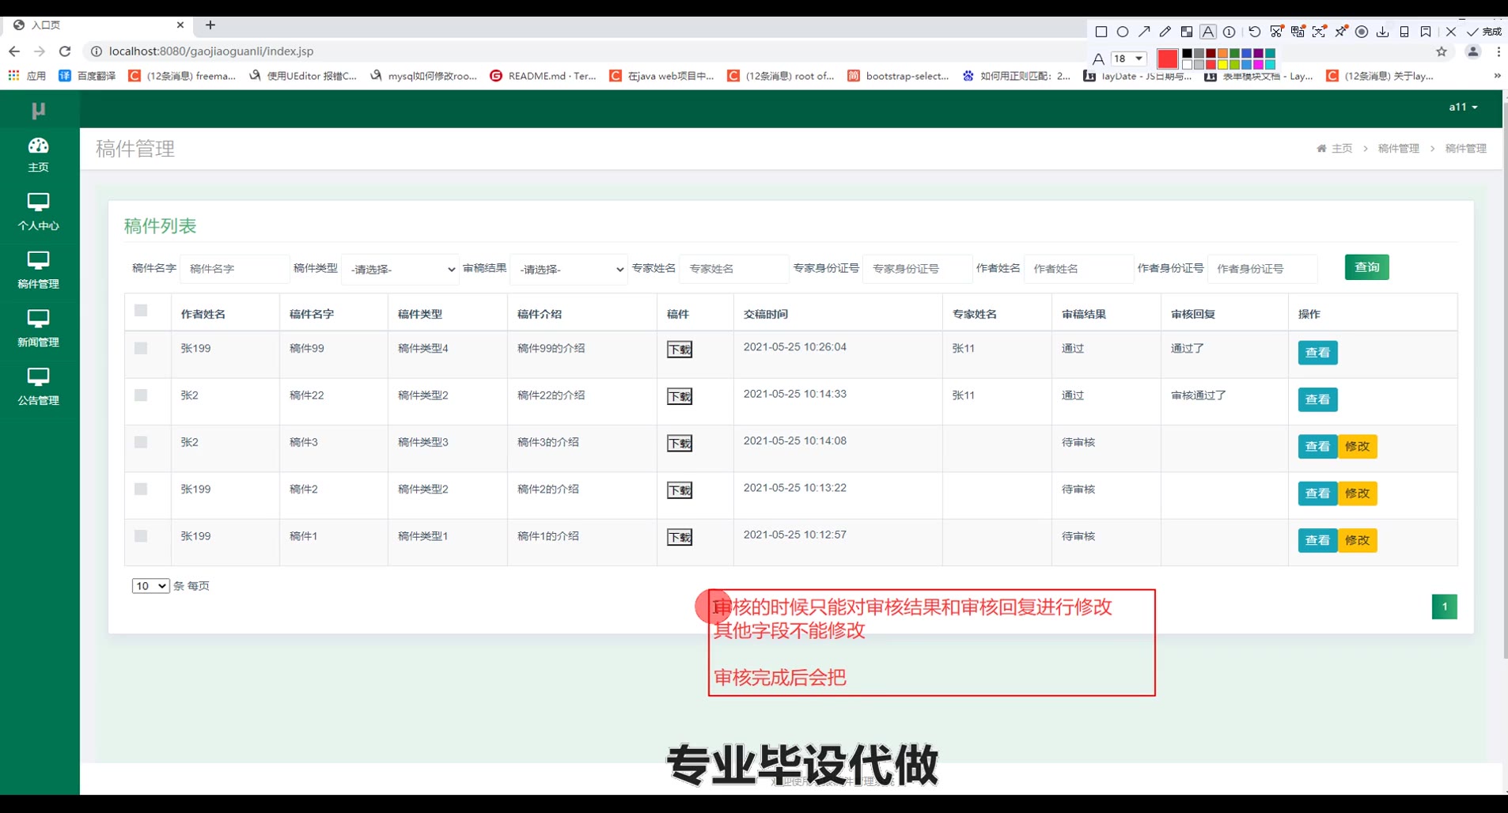
Task: Select the numbered marker tool
Action: (x=1229, y=32)
